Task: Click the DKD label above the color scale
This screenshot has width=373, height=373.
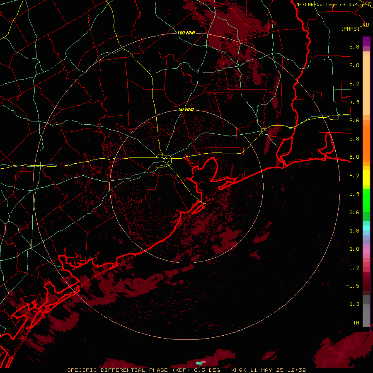Action: [364, 25]
